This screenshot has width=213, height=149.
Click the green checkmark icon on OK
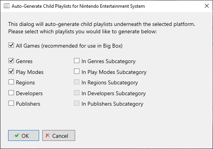(17, 135)
